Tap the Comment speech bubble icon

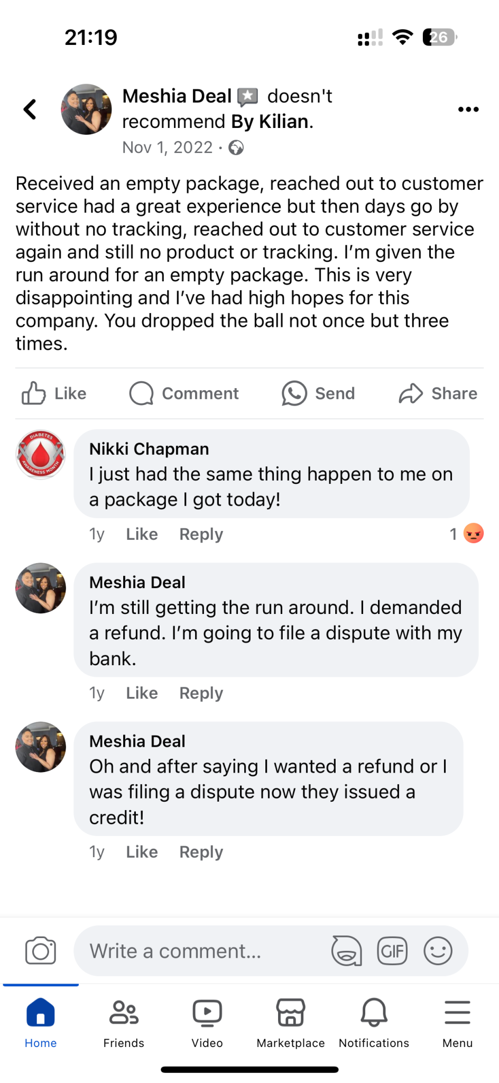point(142,393)
